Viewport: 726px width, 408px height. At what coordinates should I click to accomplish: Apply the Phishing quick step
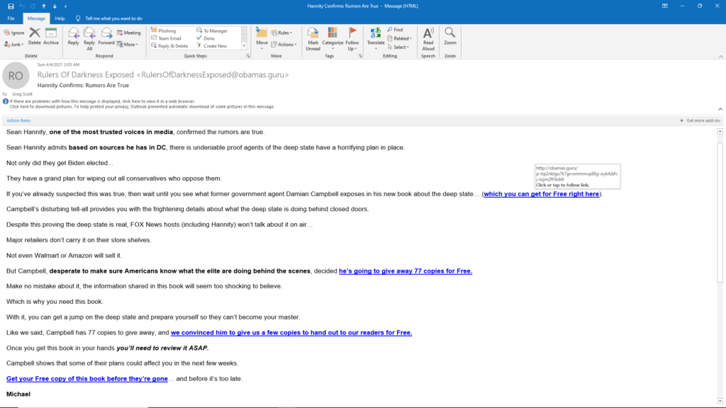click(x=164, y=30)
